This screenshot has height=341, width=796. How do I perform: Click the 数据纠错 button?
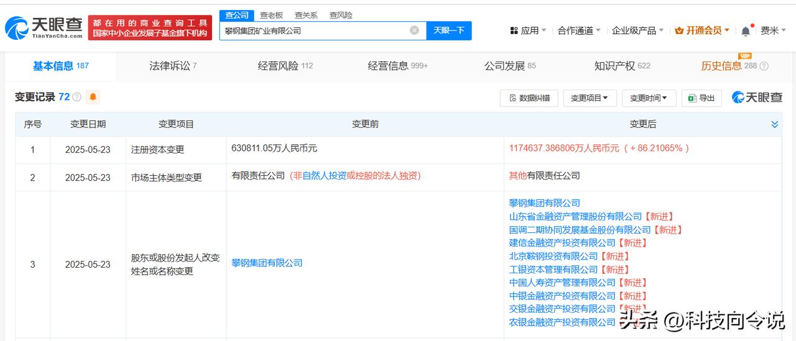(x=529, y=98)
